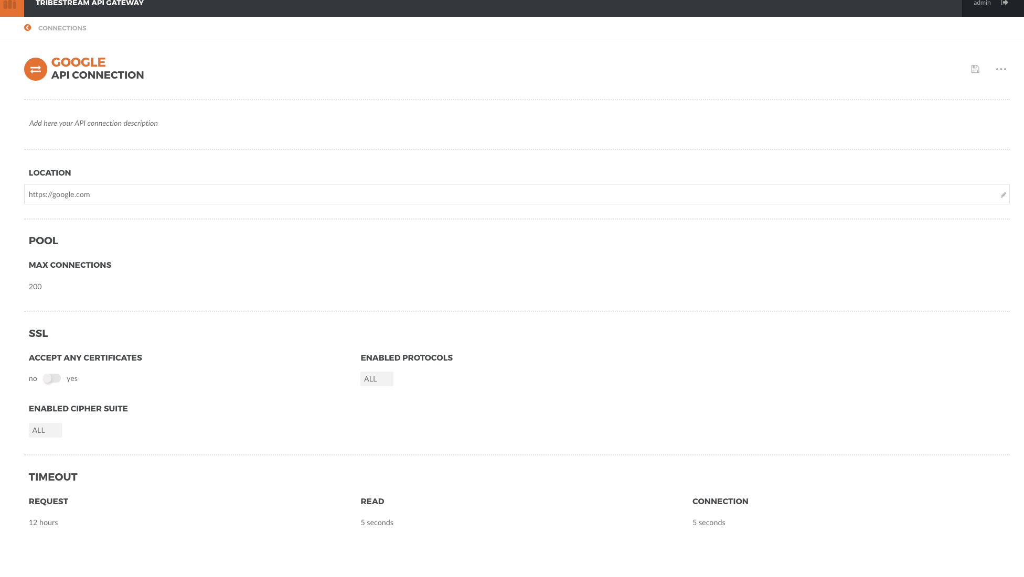Open the Enabled Protocols ALL selector
The width and height of the screenshot is (1024, 577).
pos(377,379)
